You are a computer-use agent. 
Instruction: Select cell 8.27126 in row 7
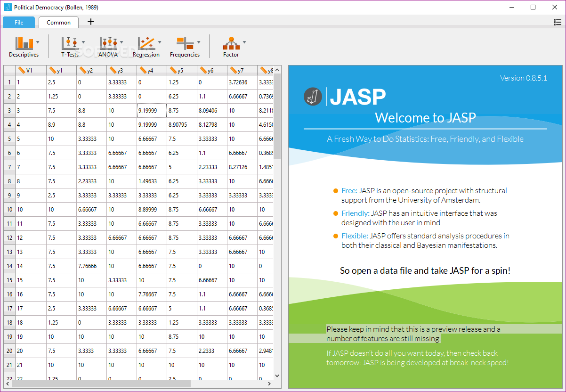(x=242, y=167)
